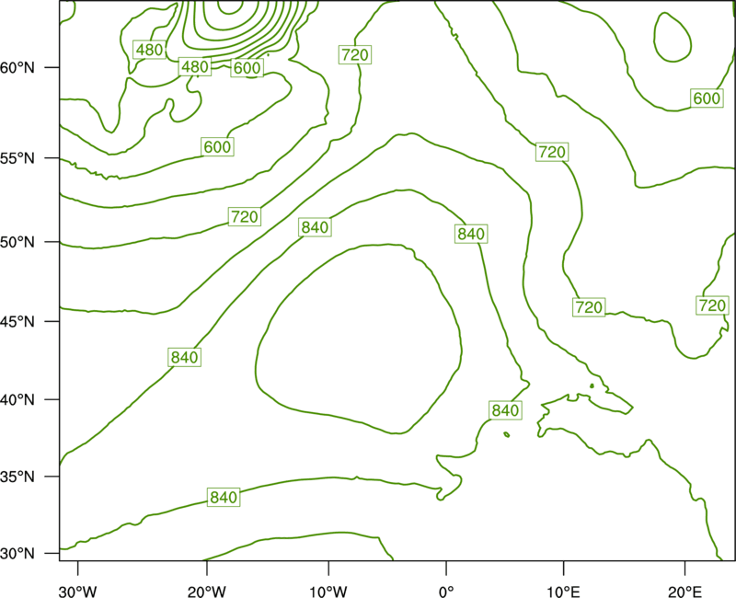
Task: Select the 30°N latitude axis label
Action: click(17, 554)
